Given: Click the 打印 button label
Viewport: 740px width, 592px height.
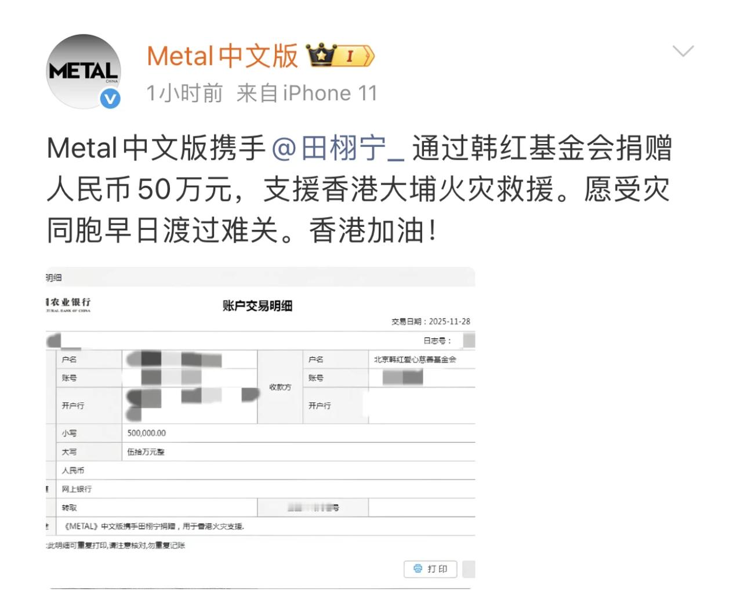Looking at the screenshot, I should (437, 569).
